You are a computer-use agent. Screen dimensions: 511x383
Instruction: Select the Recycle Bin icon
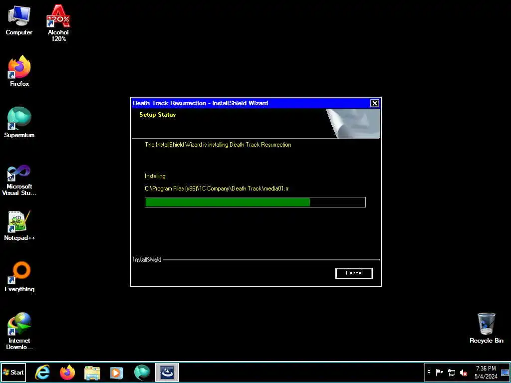(x=486, y=328)
